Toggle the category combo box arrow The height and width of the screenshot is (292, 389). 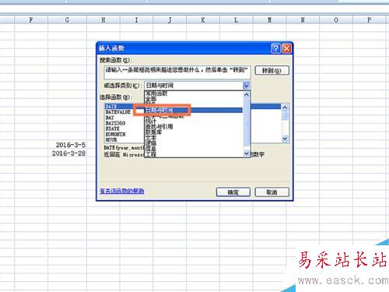pos(247,86)
